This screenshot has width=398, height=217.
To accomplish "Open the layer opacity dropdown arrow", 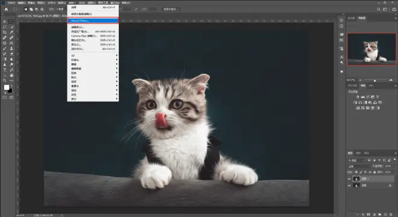I will (x=394, y=166).
